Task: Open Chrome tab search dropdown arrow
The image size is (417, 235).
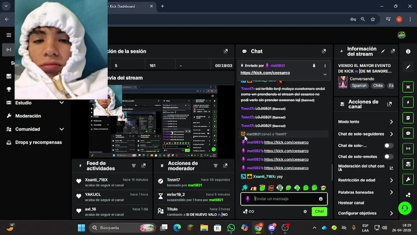Action: [x=6, y=6]
